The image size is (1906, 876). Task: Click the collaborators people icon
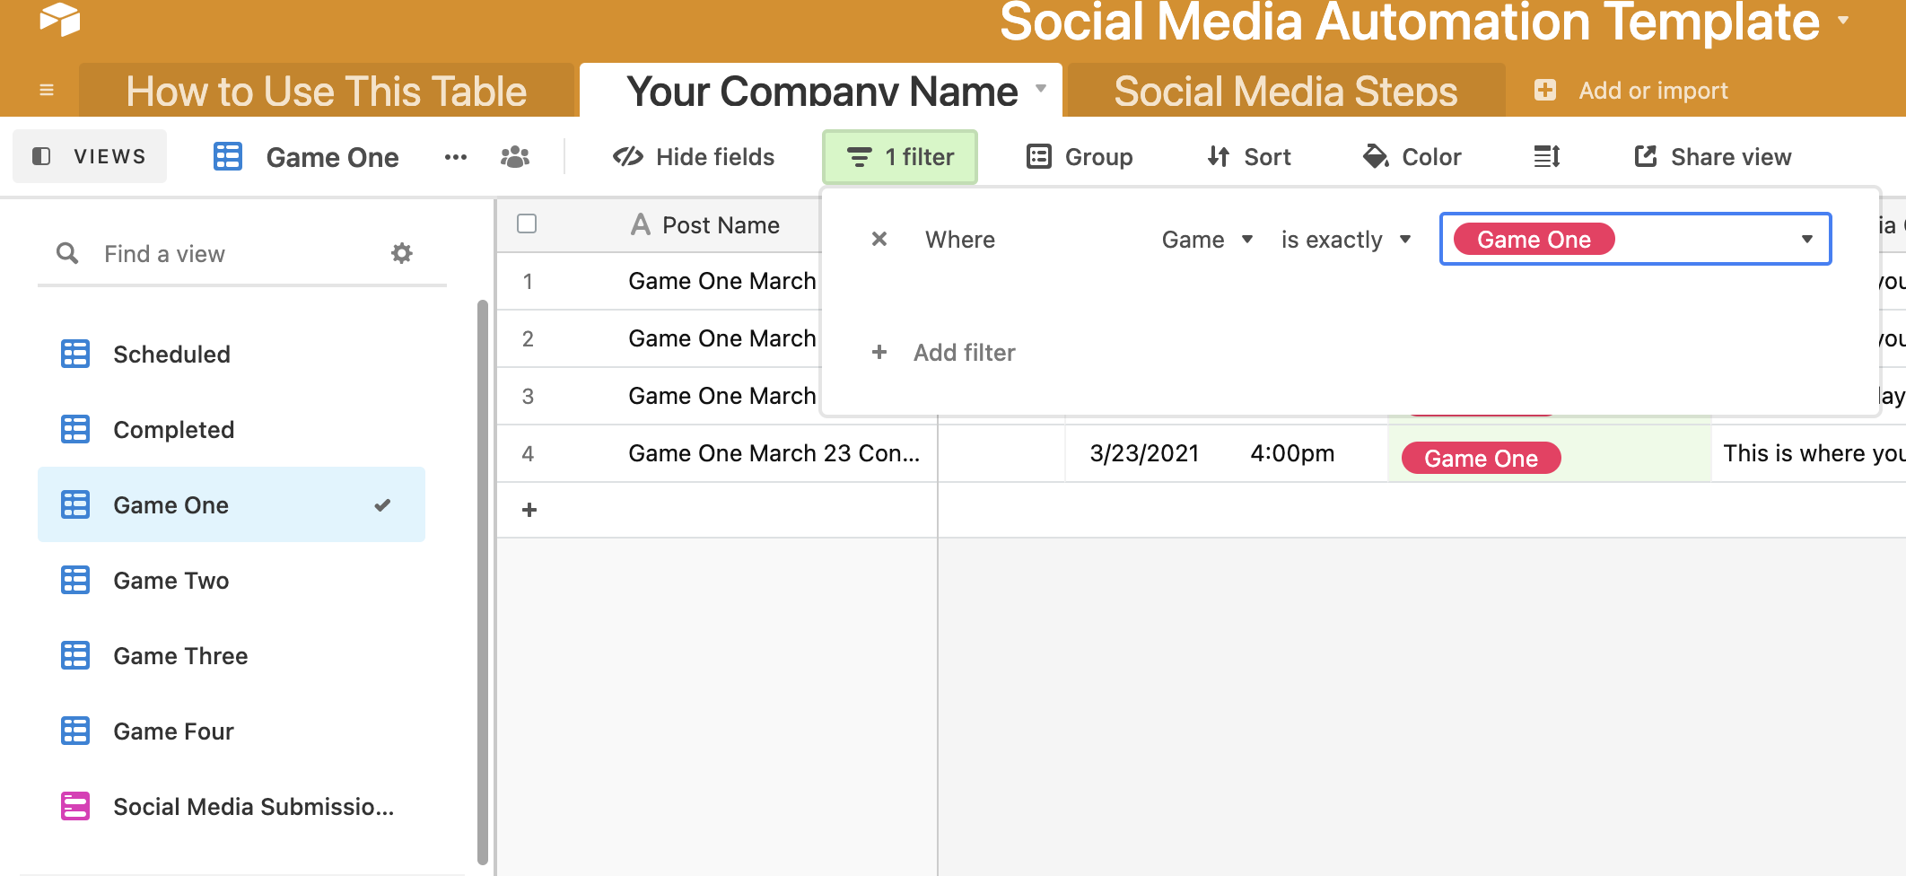click(x=515, y=157)
